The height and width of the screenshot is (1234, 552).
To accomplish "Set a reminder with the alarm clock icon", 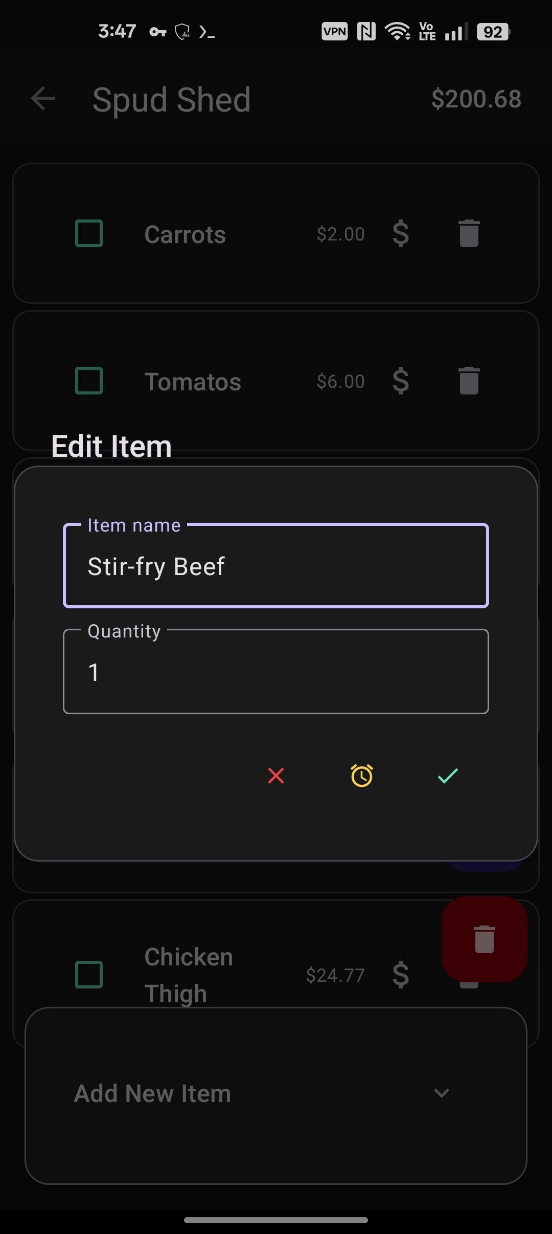I will tap(362, 776).
